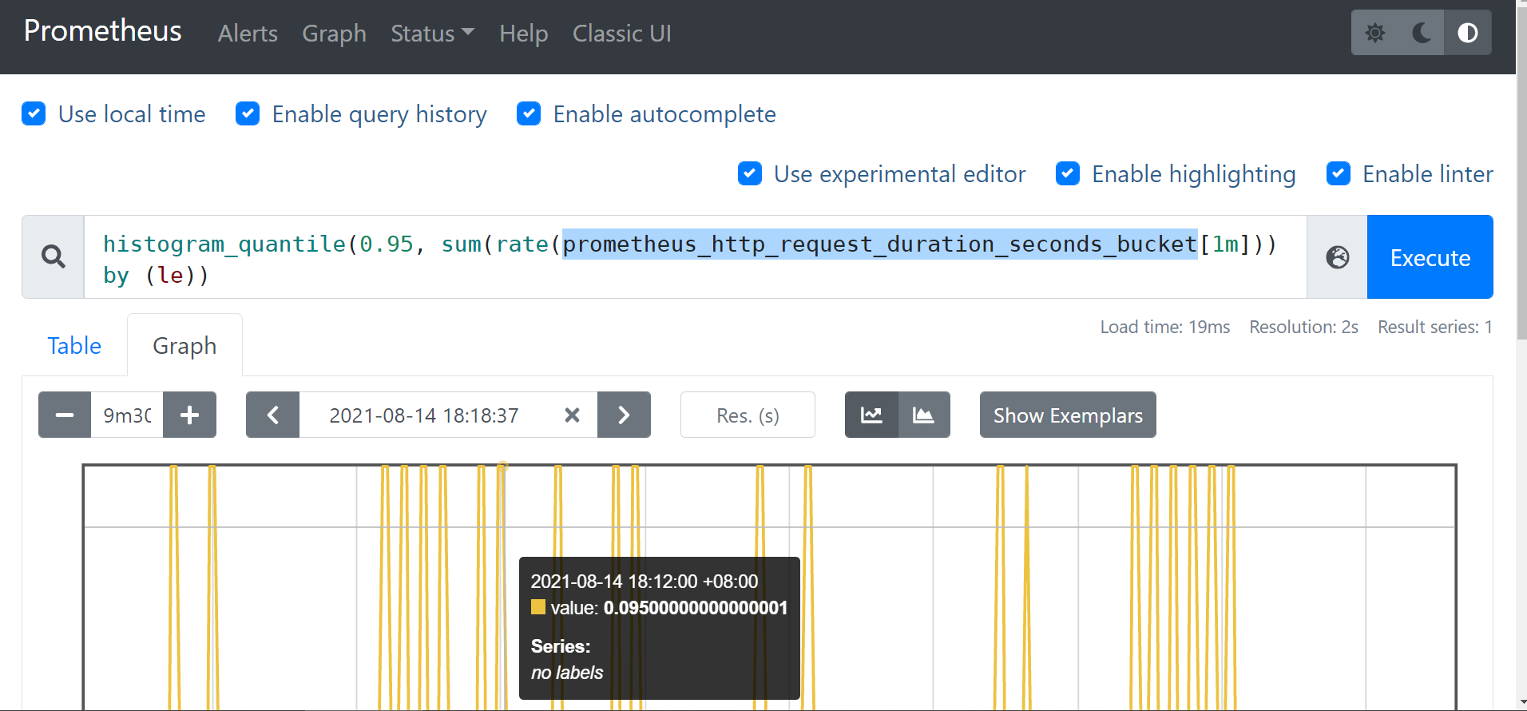Toggle Enable highlighting checkbox
Viewport: 1527px width, 711px height.
click(x=1068, y=173)
